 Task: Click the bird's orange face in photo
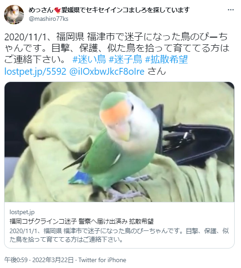(x=113, y=115)
